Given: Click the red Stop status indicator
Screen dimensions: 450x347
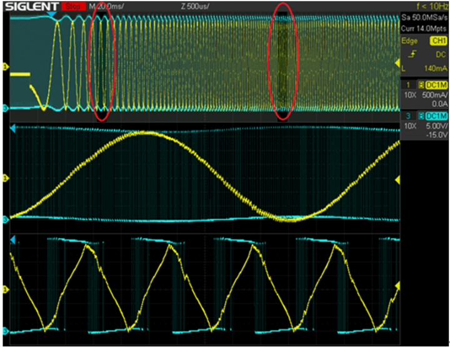Looking at the screenshot, I should pyautogui.click(x=72, y=6).
